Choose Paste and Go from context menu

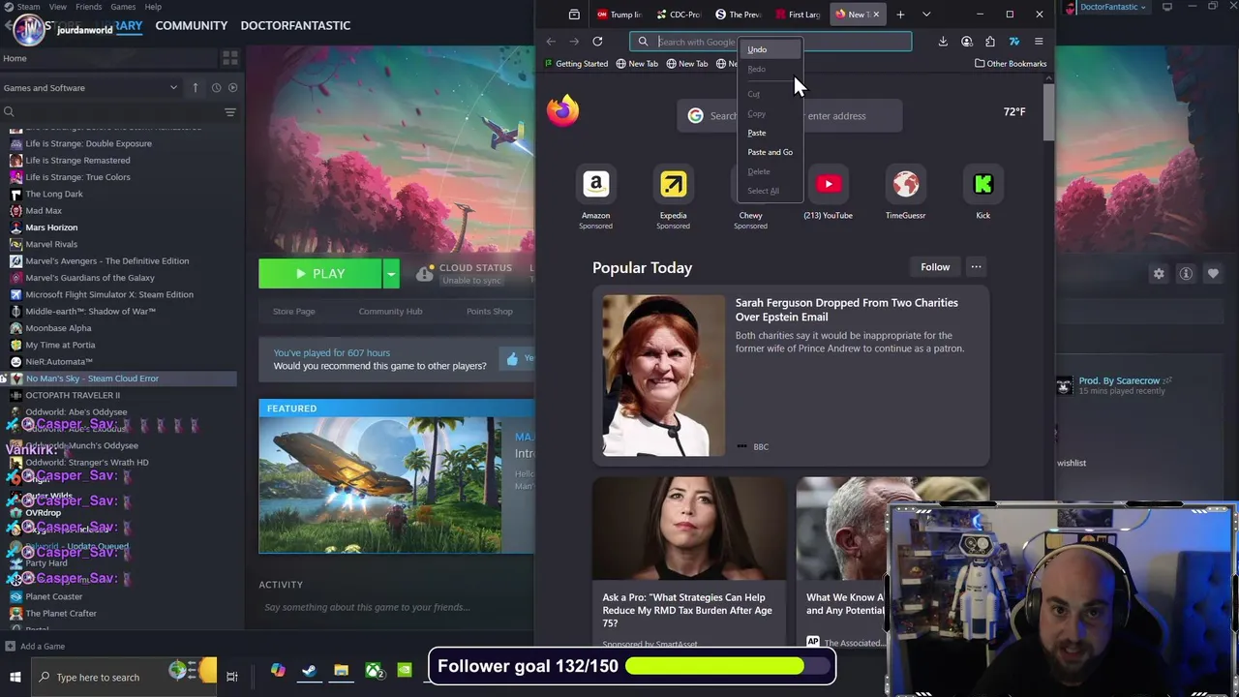point(770,152)
